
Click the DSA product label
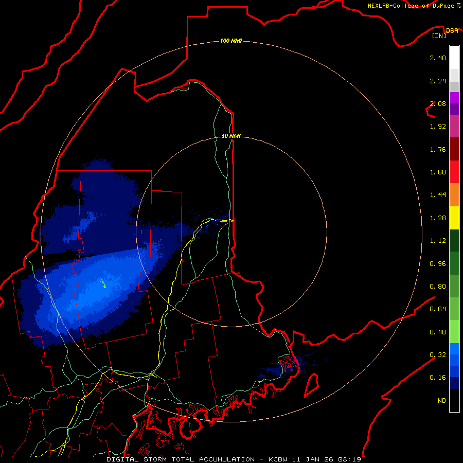(x=452, y=30)
